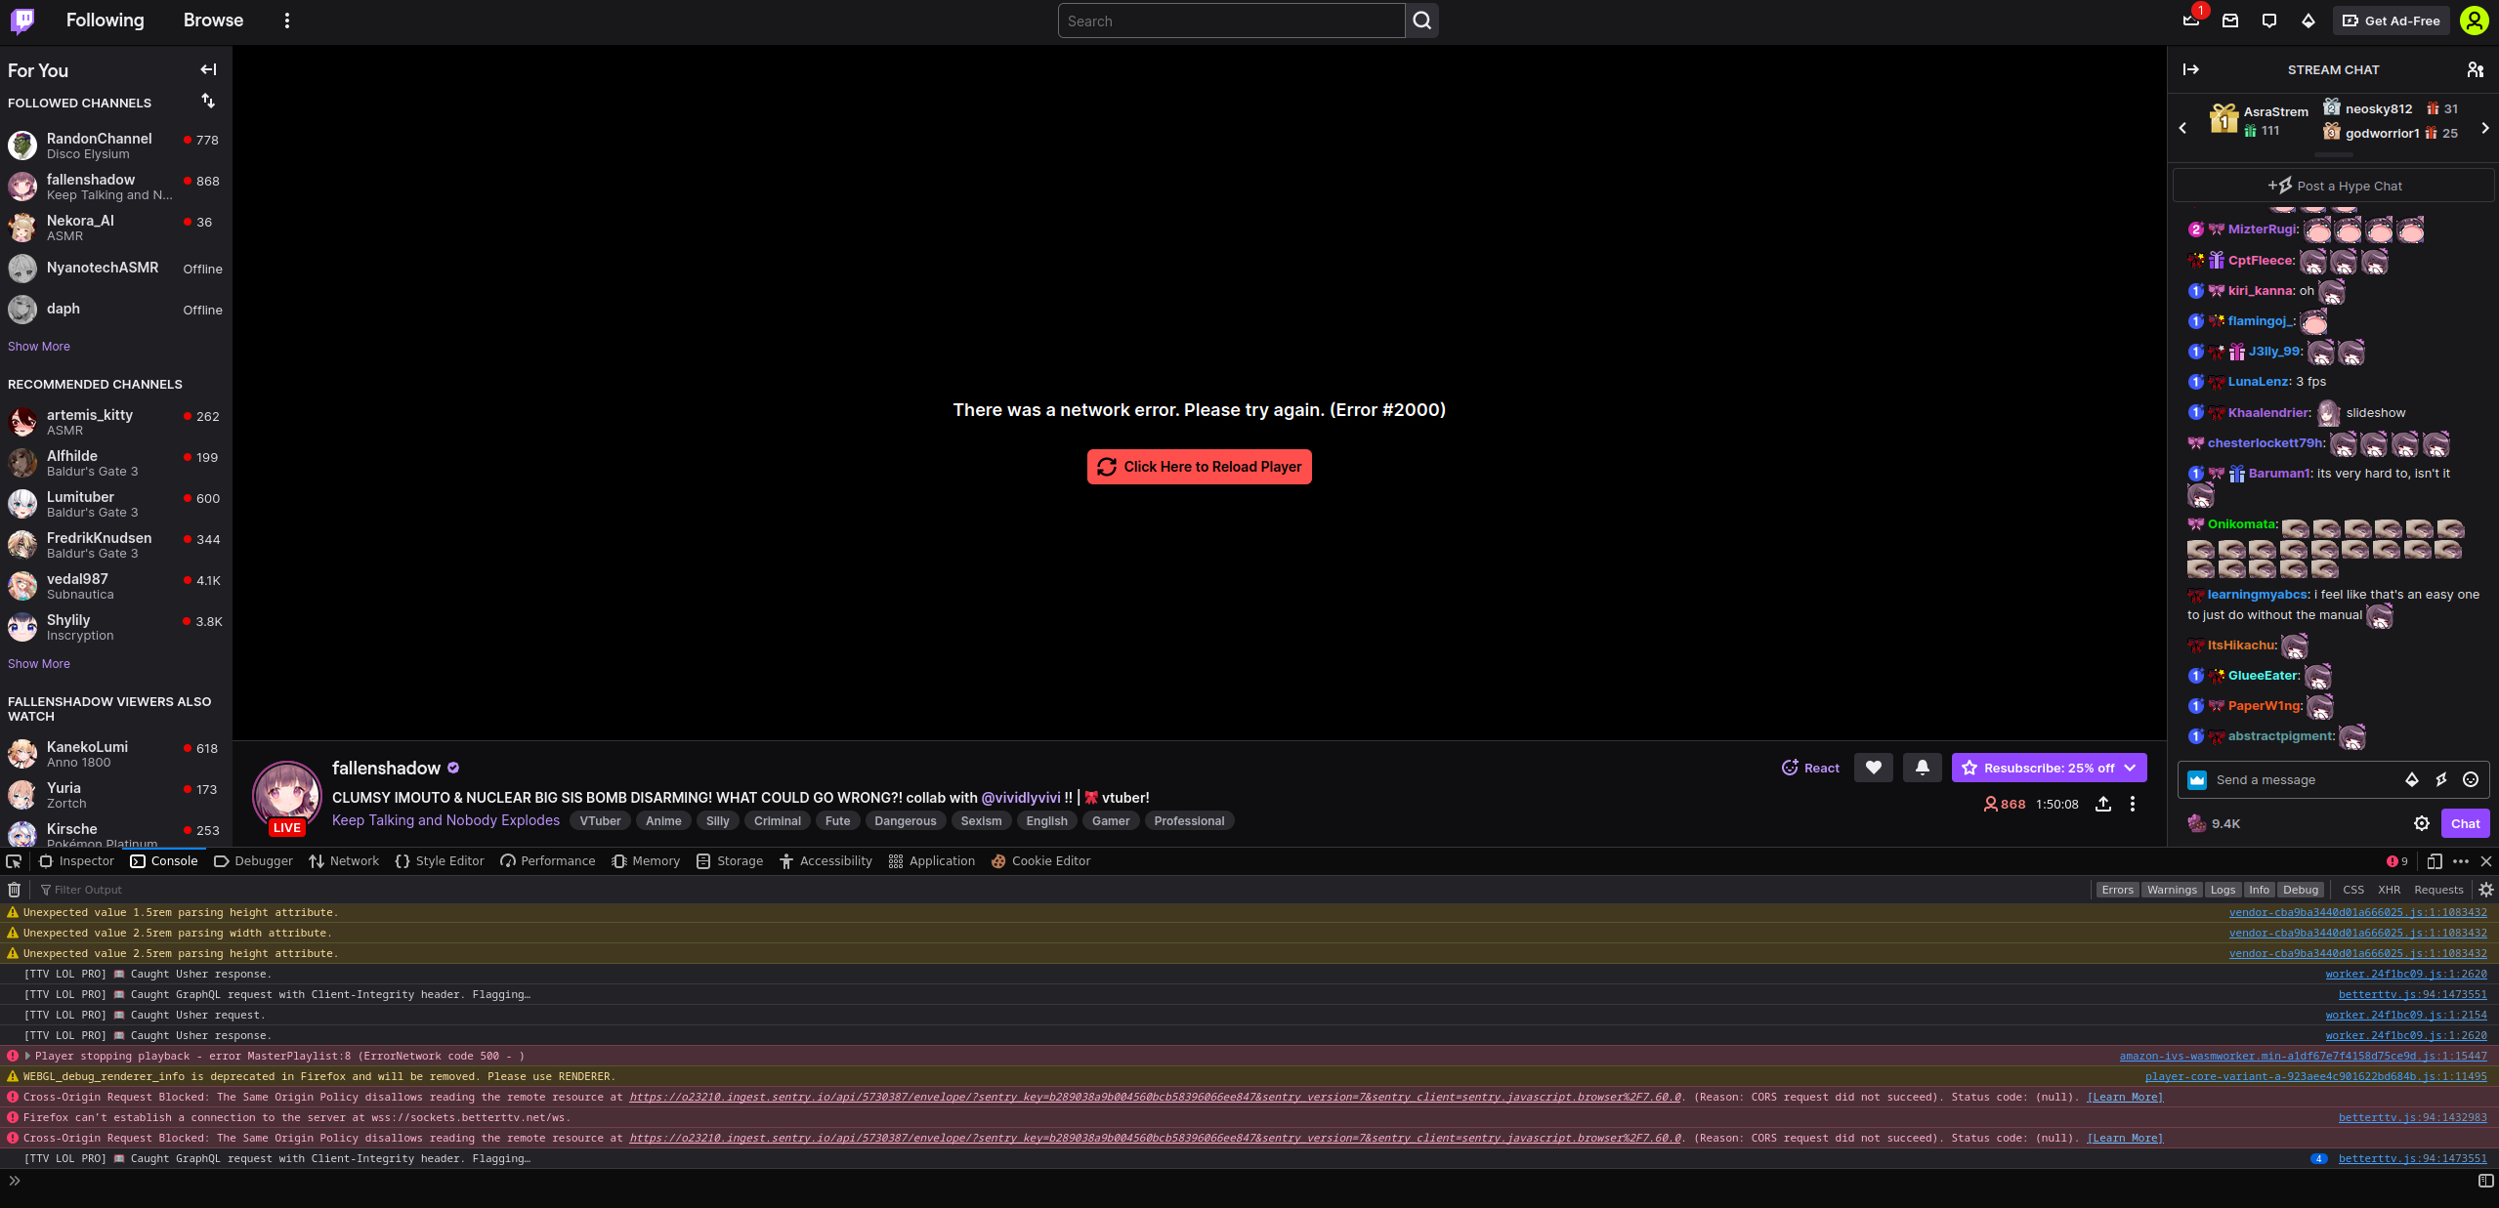Expand the Resubscribe dropdown arrow

tap(2128, 768)
